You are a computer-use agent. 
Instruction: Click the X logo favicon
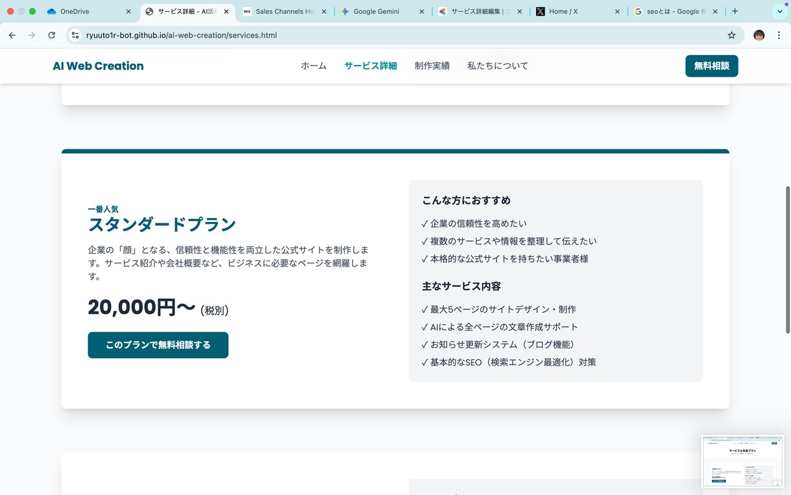click(540, 12)
